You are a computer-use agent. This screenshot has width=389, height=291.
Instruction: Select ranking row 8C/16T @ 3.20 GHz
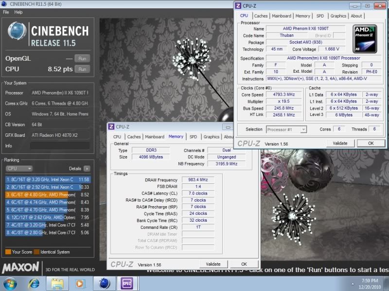(47, 179)
